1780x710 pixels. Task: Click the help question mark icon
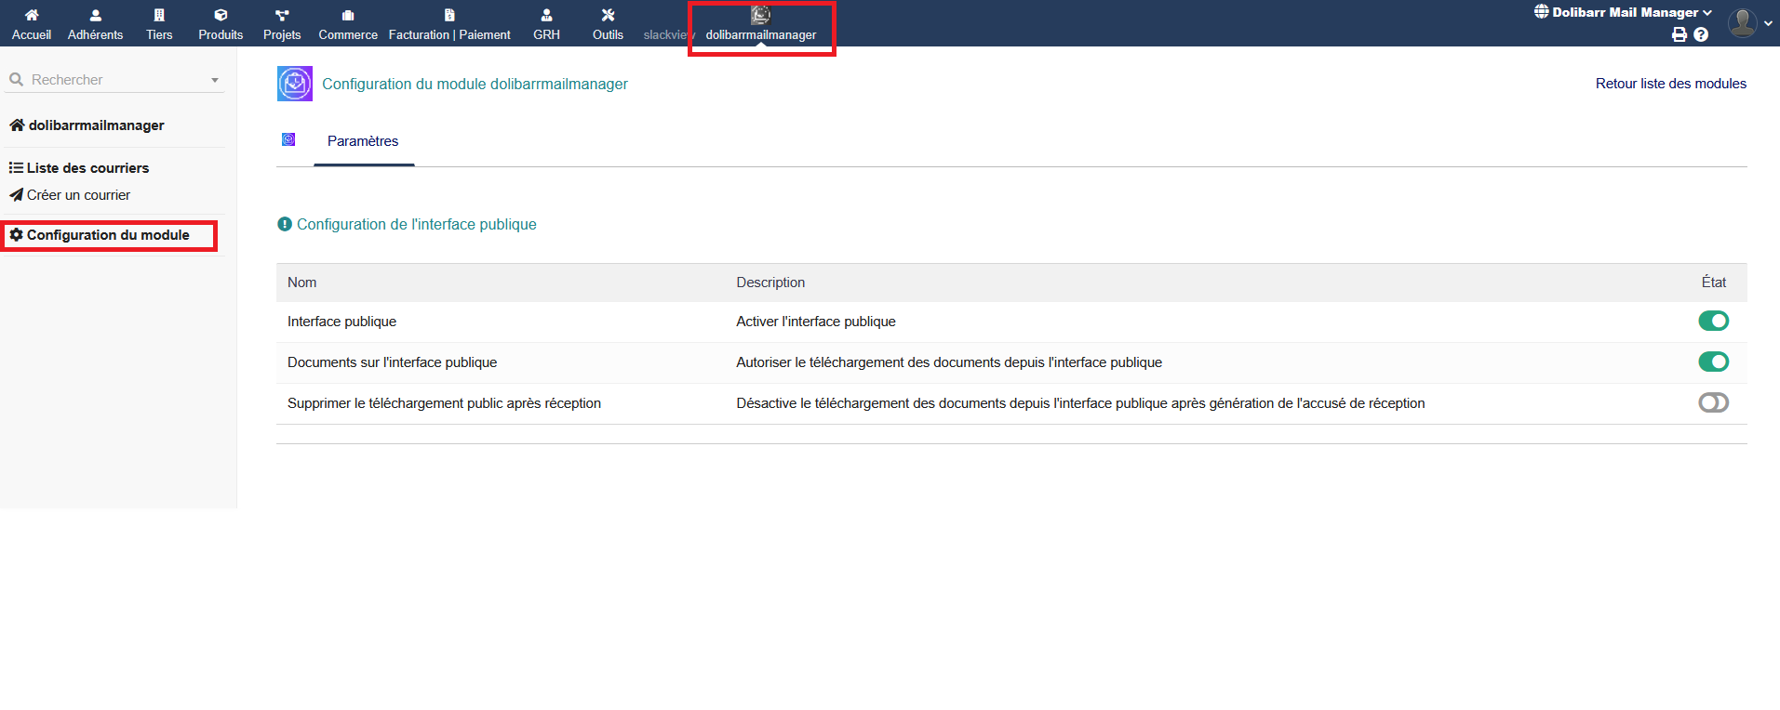coord(1701,34)
